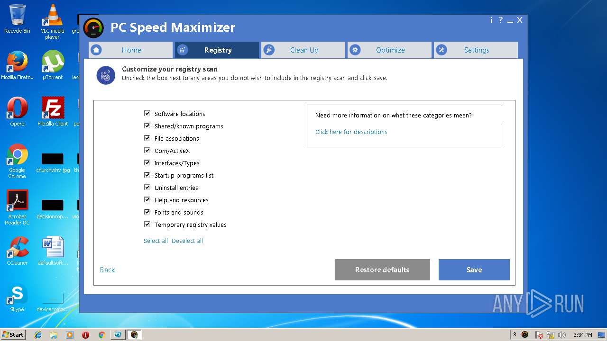This screenshot has height=341, width=607.
Task: Click the Home tab house icon
Action: click(96, 50)
